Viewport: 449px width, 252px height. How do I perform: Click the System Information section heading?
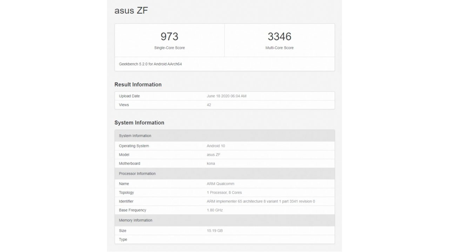(139, 122)
